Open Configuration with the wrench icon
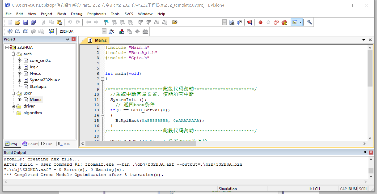Image resolution: width=377 pixels, height=194 pixels. click(x=309, y=22)
